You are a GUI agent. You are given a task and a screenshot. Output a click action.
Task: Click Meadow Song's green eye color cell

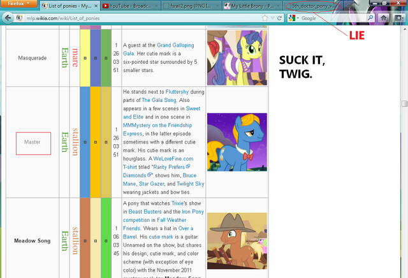point(106,238)
